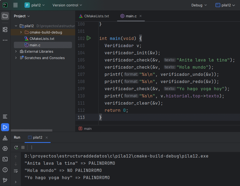Click the Run tool window icon
The width and height of the screenshot is (240, 186).
tap(5, 127)
